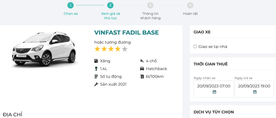
Task: Click the return date field 20/09/2023 19:00
Action: (254, 86)
